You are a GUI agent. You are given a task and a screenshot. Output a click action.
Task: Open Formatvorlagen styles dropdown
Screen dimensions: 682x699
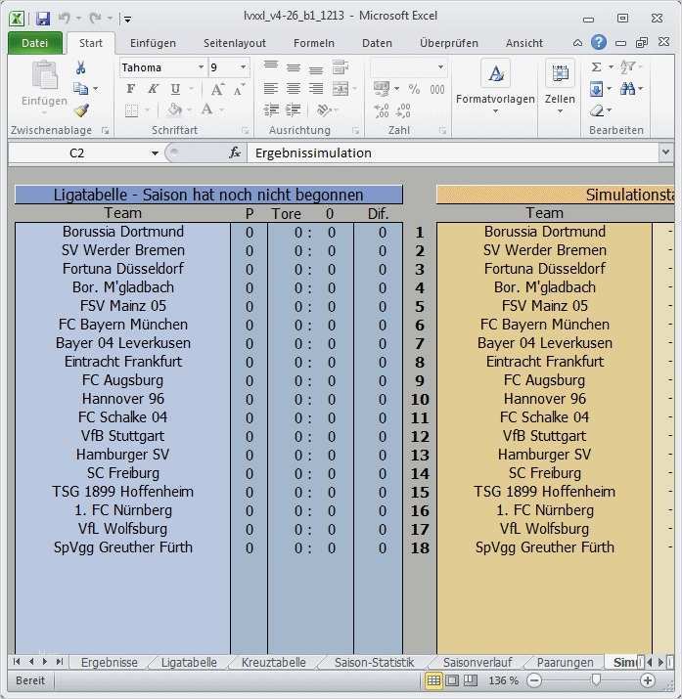pyautogui.click(x=495, y=89)
